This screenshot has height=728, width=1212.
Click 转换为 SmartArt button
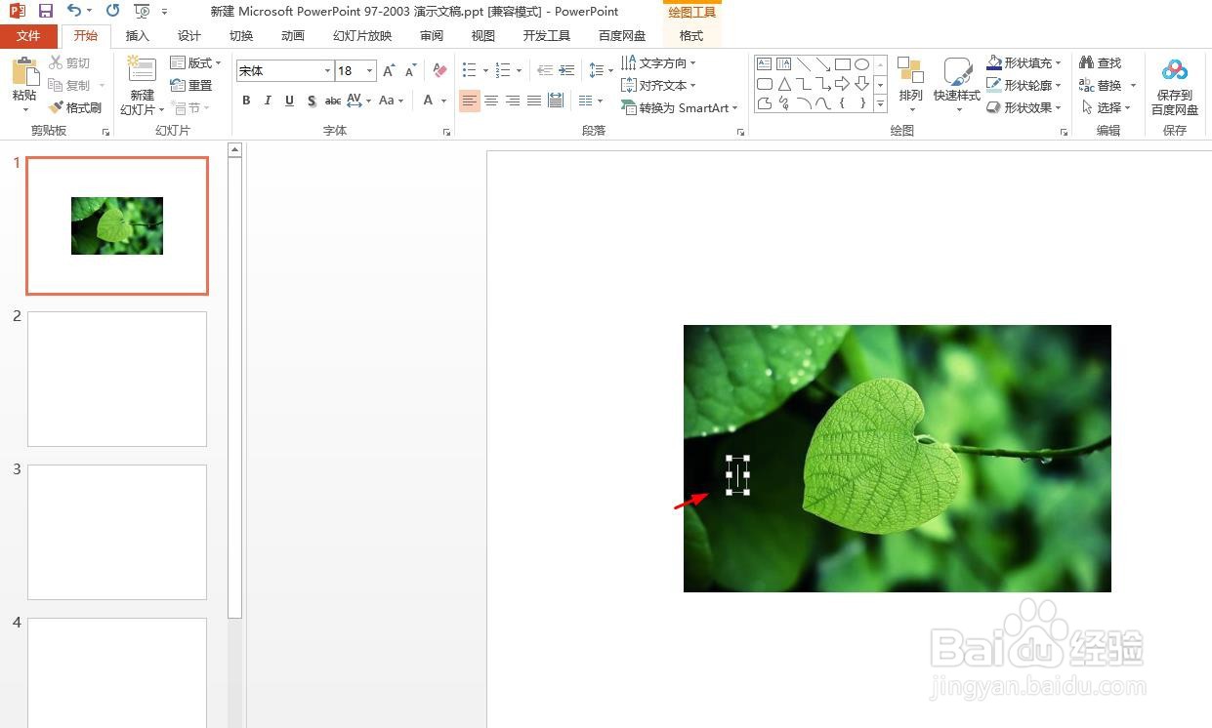679,107
